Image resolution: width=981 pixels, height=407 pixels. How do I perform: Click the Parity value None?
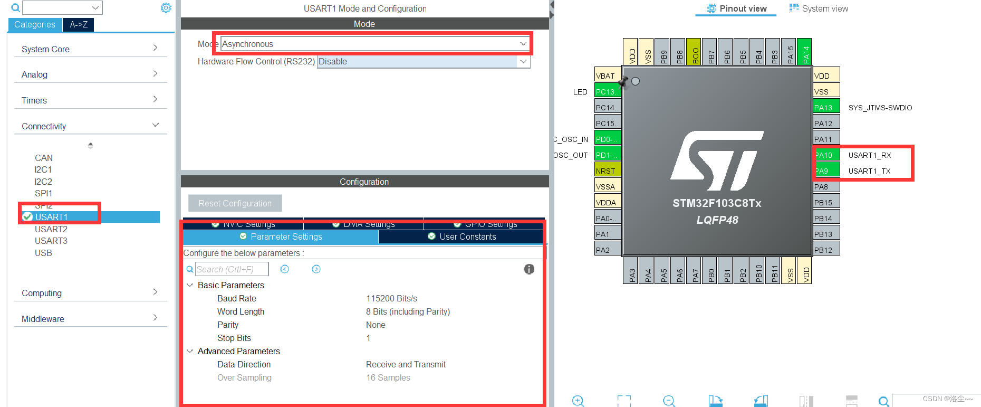pyautogui.click(x=376, y=325)
